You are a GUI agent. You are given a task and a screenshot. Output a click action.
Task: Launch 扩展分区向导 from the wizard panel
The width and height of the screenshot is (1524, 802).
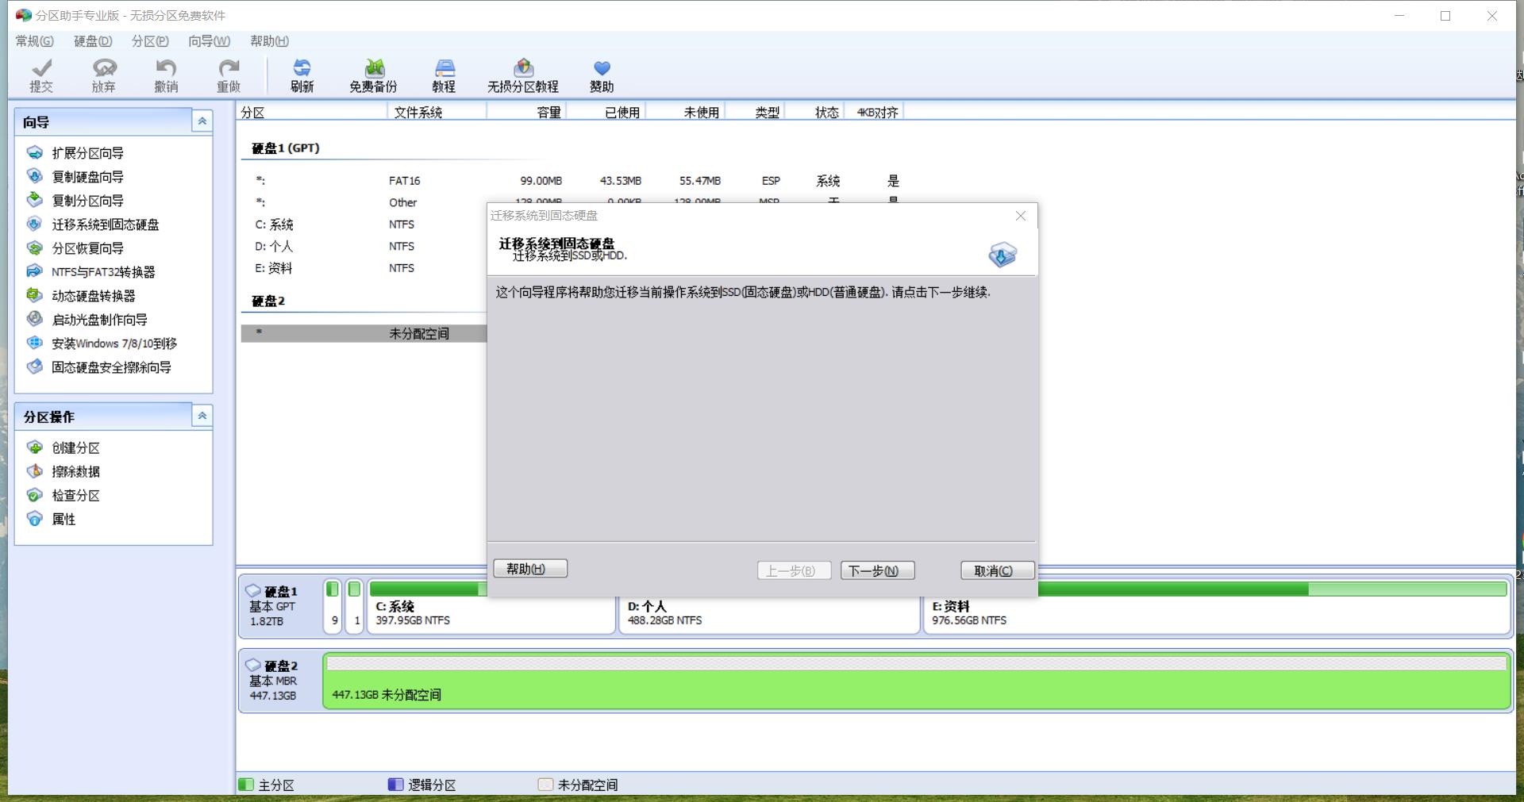pos(87,153)
